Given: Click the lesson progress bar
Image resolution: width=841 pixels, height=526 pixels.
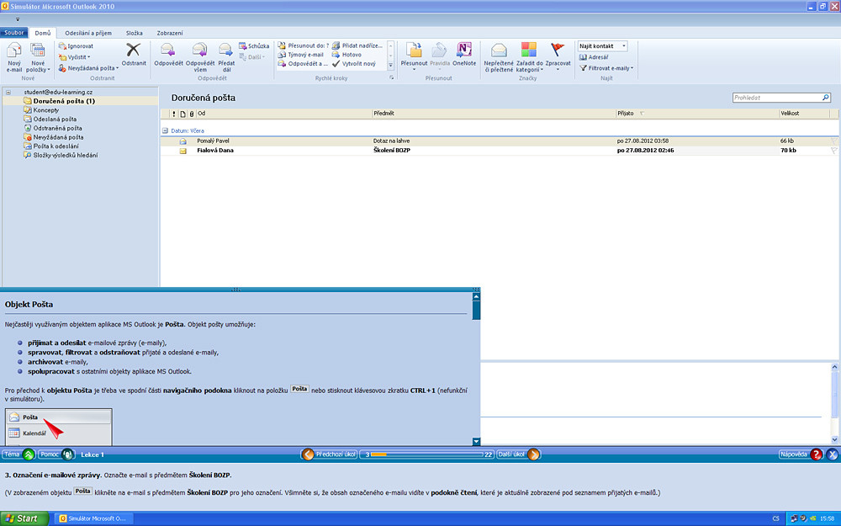Looking at the screenshot, I should tap(427, 454).
